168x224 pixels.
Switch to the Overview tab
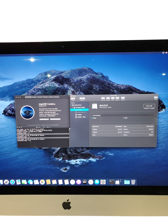pos(28,97)
